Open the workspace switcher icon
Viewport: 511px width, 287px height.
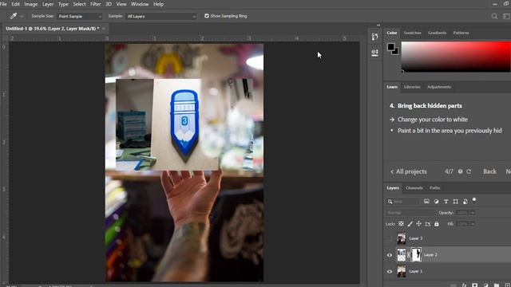coord(507,16)
